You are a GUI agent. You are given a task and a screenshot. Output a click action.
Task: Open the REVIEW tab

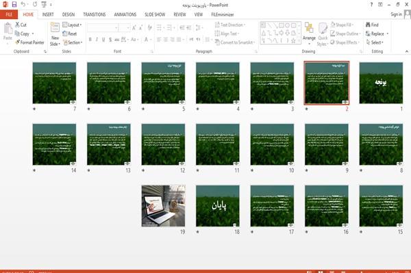pos(179,14)
